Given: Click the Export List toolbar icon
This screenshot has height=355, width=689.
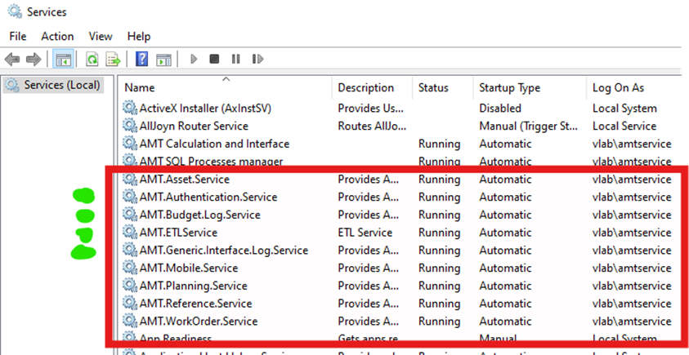Looking at the screenshot, I should point(114,59).
